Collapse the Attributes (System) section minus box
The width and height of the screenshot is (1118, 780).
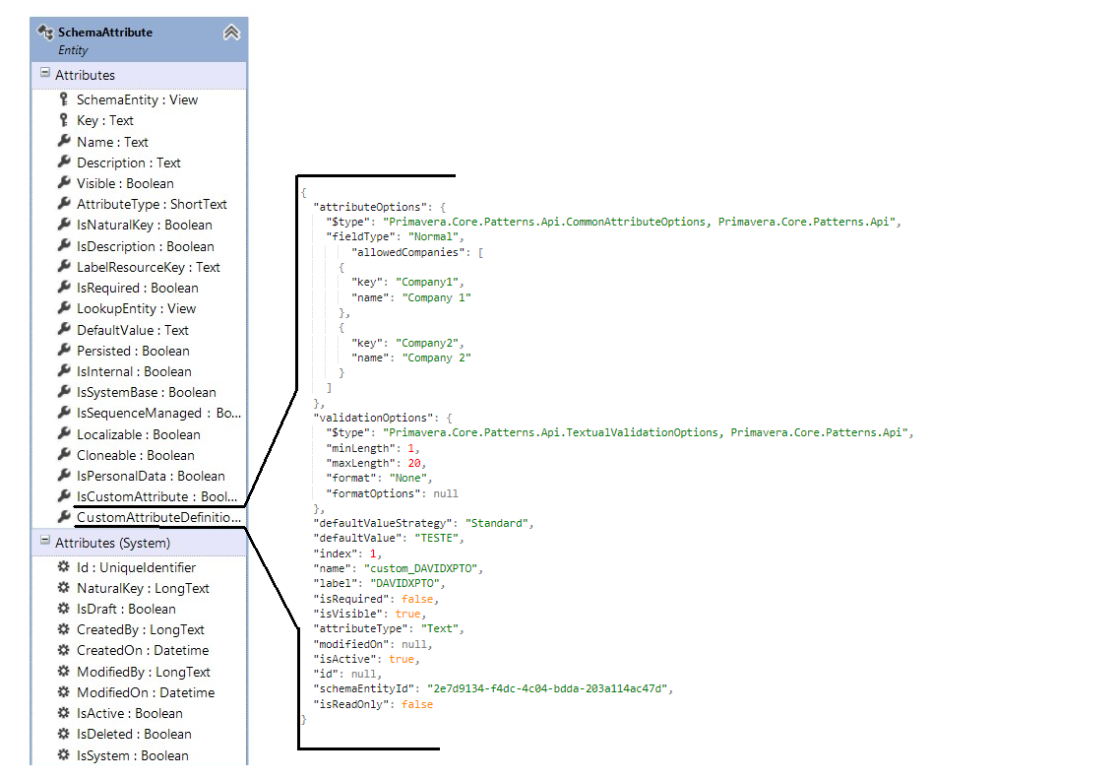[x=45, y=541]
